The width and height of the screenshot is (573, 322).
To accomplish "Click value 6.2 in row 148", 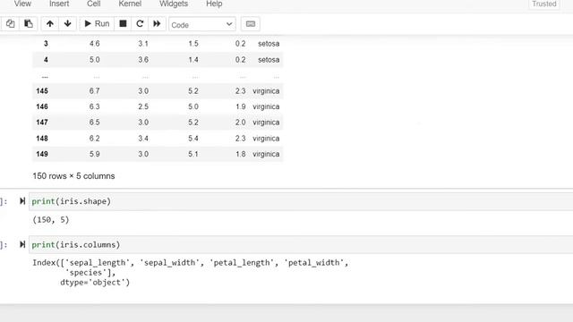I will point(94,139).
